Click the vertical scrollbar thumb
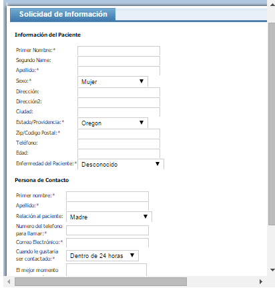The width and height of the screenshot is (275, 288). (x=272, y=124)
